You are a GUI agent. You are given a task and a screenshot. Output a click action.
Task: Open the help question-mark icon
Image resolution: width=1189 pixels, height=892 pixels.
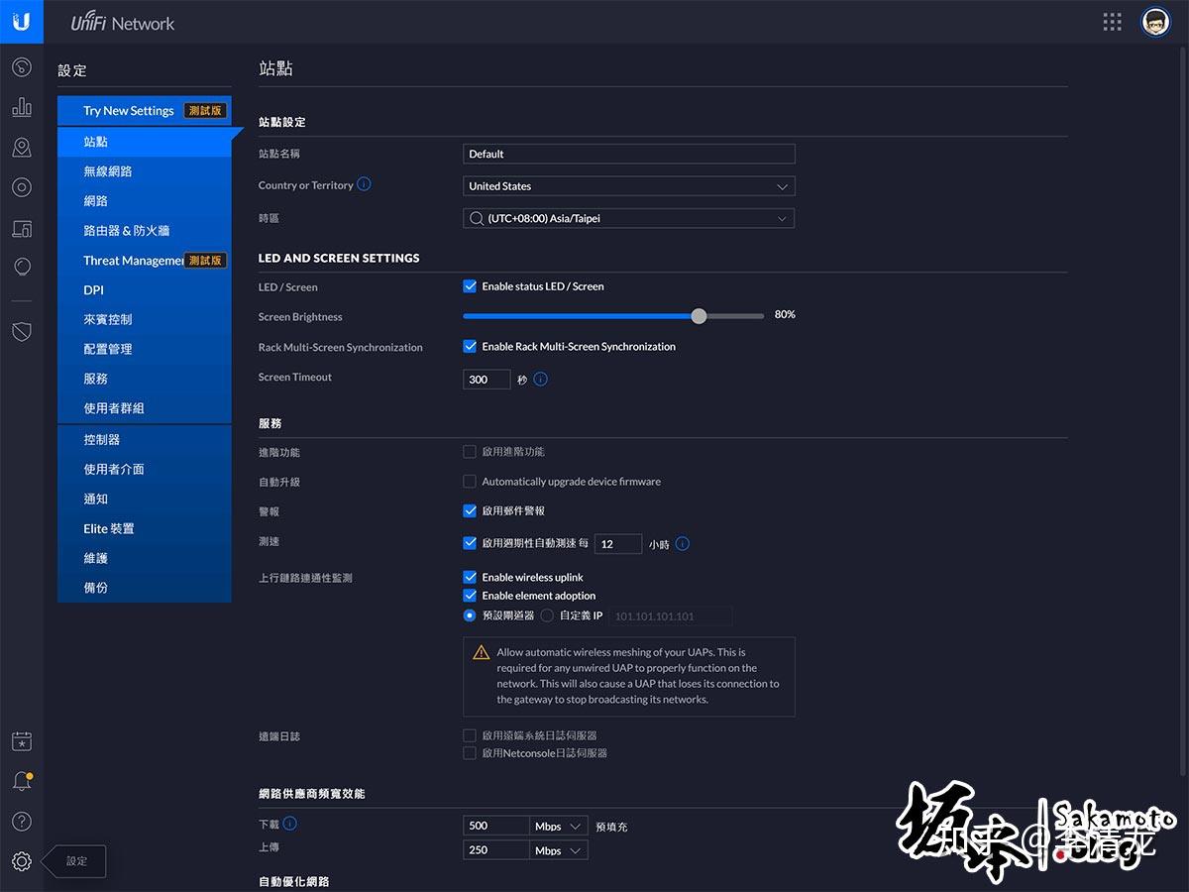tap(22, 821)
